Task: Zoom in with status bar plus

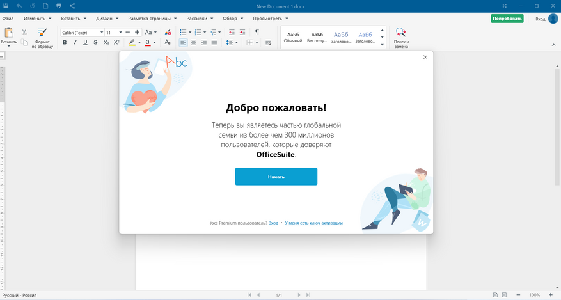Action: point(551,295)
